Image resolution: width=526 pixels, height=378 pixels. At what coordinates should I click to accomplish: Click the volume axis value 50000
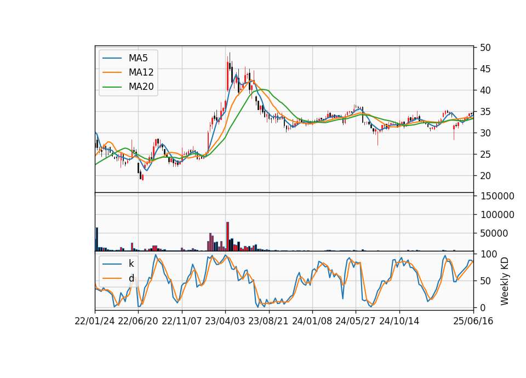[x=494, y=233]
